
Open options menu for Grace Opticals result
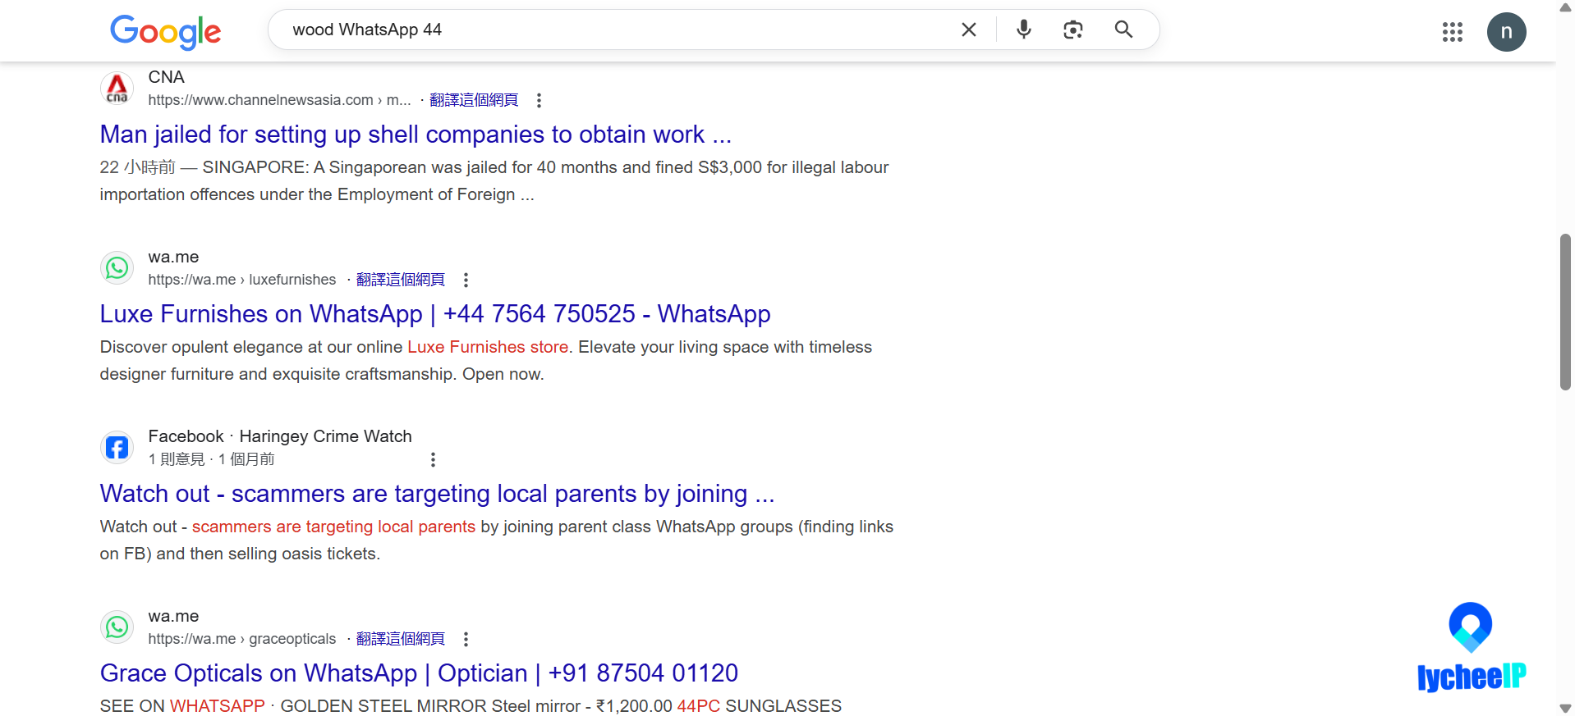click(x=466, y=639)
